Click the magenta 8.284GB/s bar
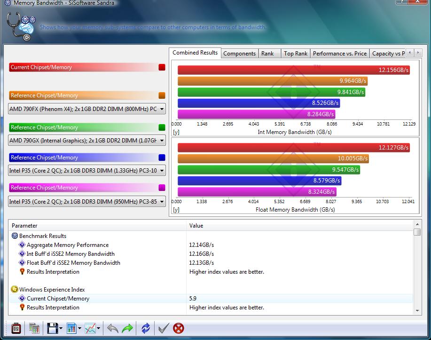The image size is (431, 340). tap(257, 114)
